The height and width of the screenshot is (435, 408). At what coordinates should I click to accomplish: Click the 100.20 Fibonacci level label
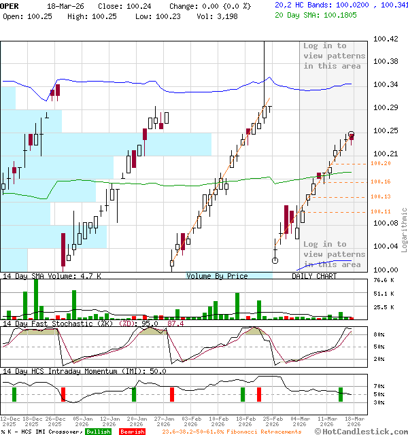pyautogui.click(x=381, y=164)
